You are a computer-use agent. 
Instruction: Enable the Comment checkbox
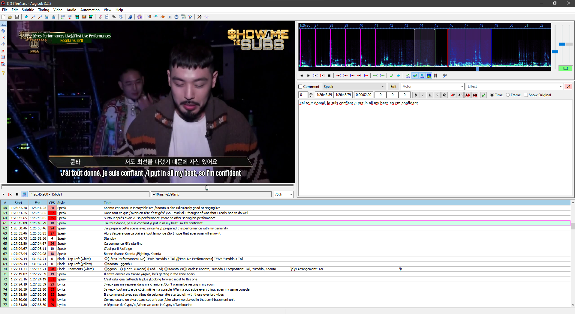300,87
